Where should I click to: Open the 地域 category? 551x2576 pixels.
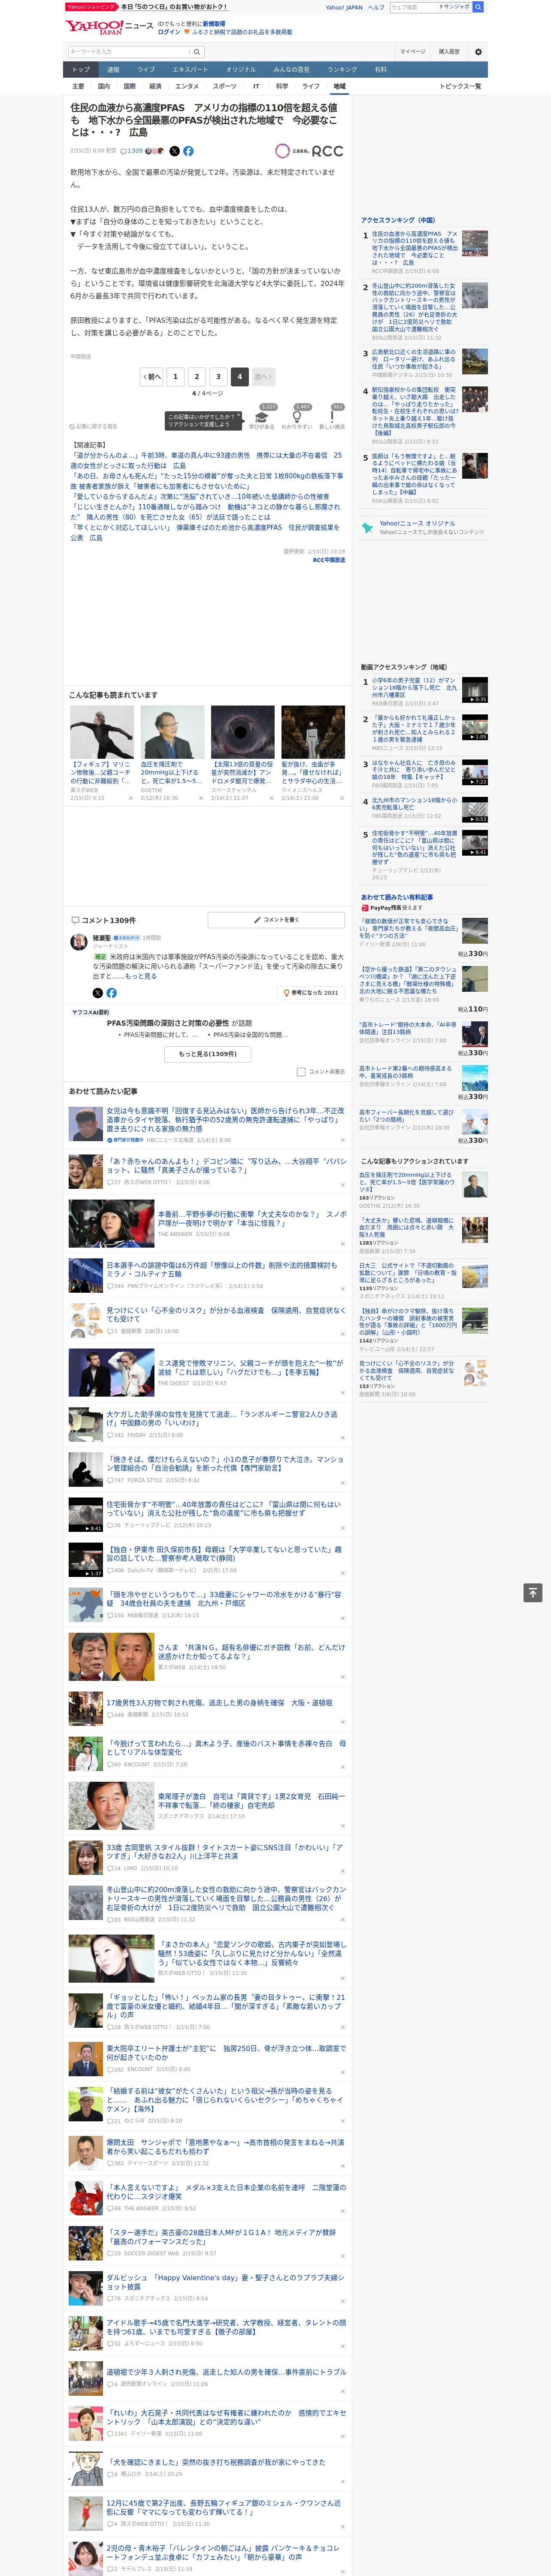[x=340, y=86]
